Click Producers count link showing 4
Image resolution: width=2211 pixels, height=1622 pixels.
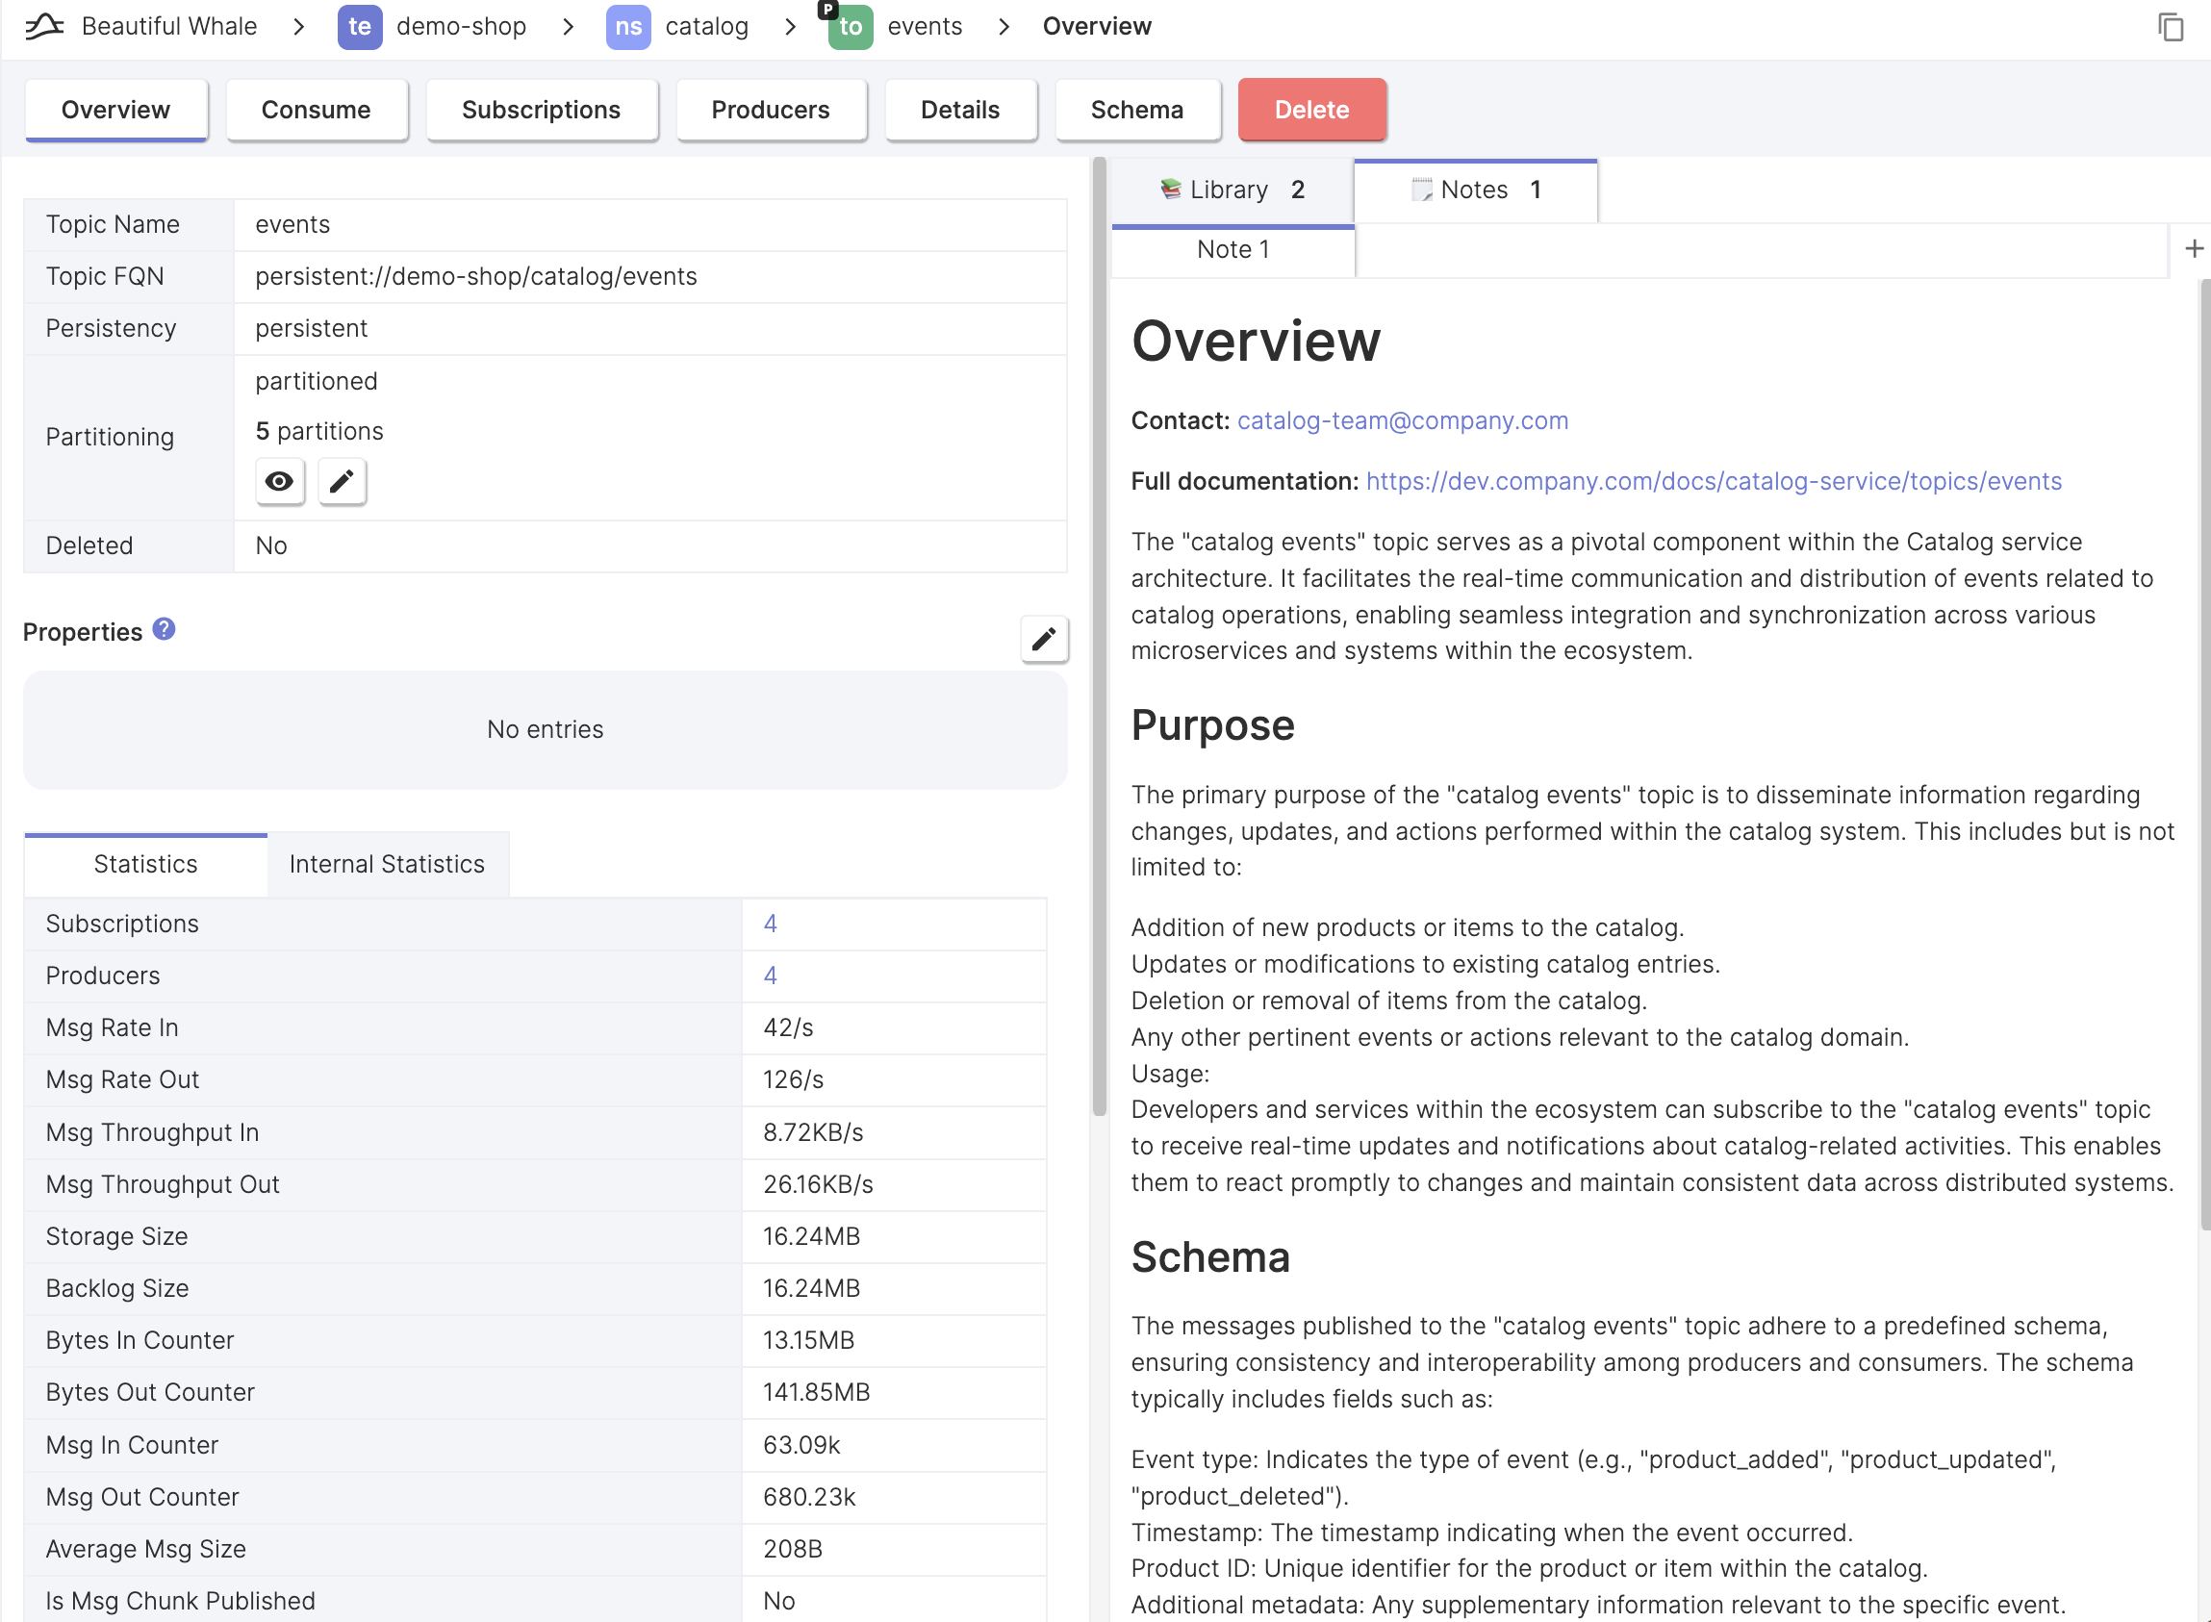click(x=769, y=975)
